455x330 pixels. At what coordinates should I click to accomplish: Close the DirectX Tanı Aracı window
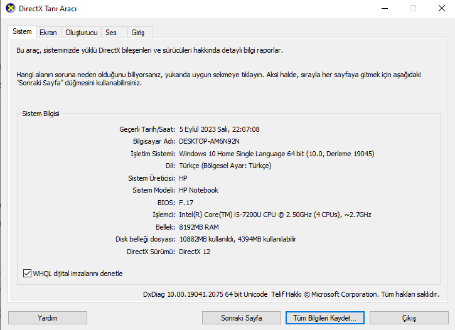coord(442,8)
